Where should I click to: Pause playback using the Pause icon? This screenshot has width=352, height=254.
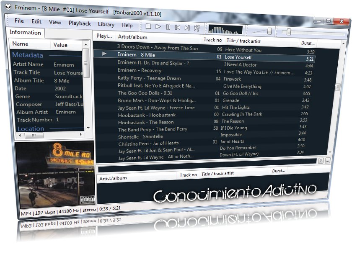click(168, 26)
